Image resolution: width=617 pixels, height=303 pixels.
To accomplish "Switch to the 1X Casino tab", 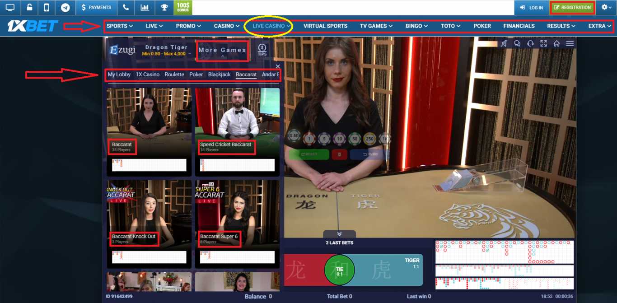I will [148, 75].
